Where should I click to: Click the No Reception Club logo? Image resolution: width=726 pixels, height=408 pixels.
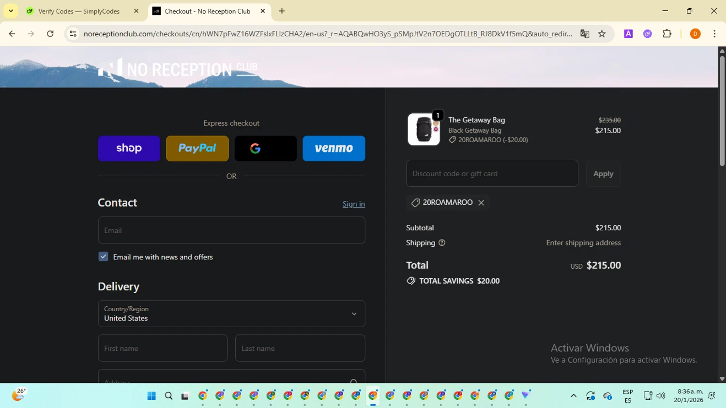178,68
